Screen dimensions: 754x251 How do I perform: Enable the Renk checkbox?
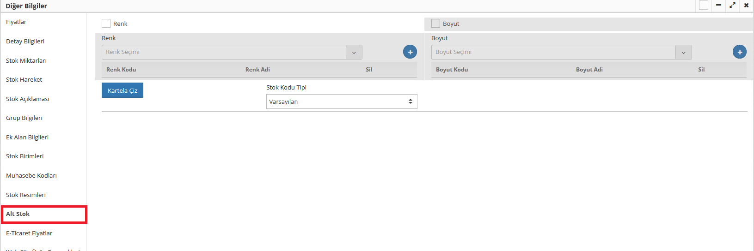(x=106, y=24)
